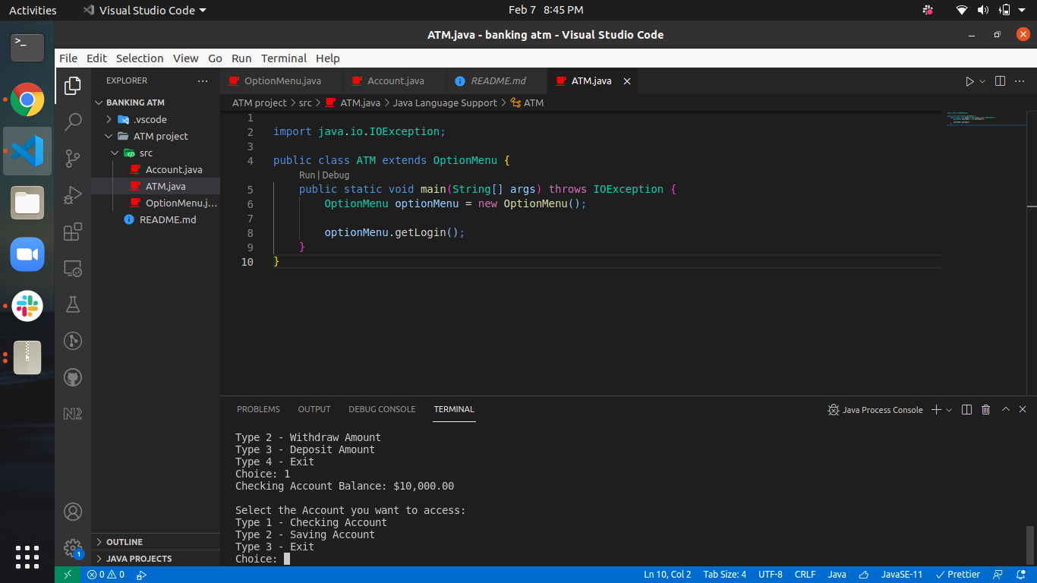Split the editor to the right
The width and height of the screenshot is (1037, 583).
(1001, 81)
